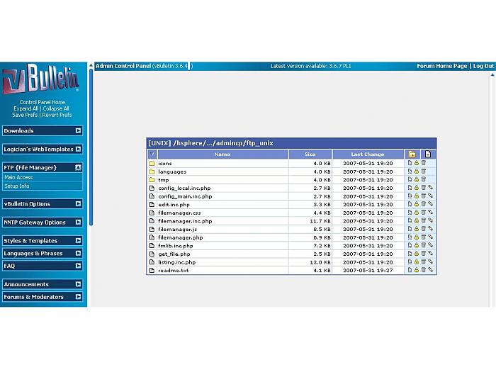Open Main Access under FTP menu
This screenshot has width=496, height=372.
pyautogui.click(x=18, y=177)
